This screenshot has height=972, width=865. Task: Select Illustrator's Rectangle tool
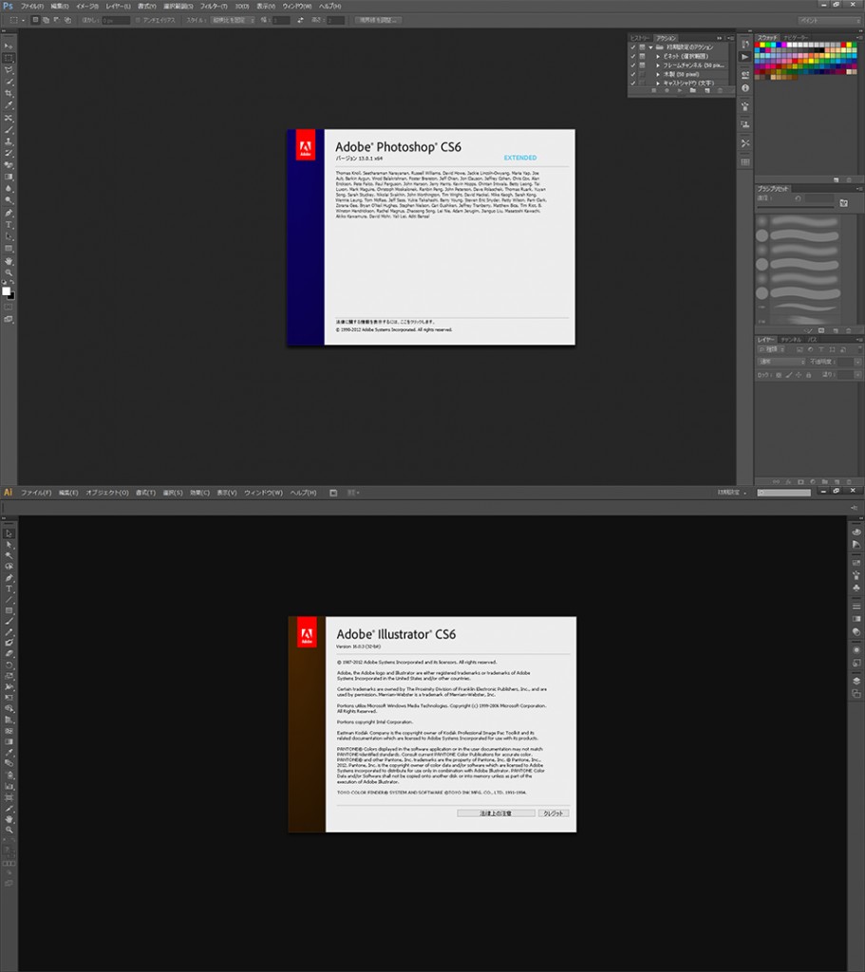tap(9, 610)
